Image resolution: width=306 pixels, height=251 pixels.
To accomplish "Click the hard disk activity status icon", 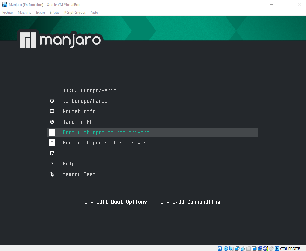I will click(220, 249).
